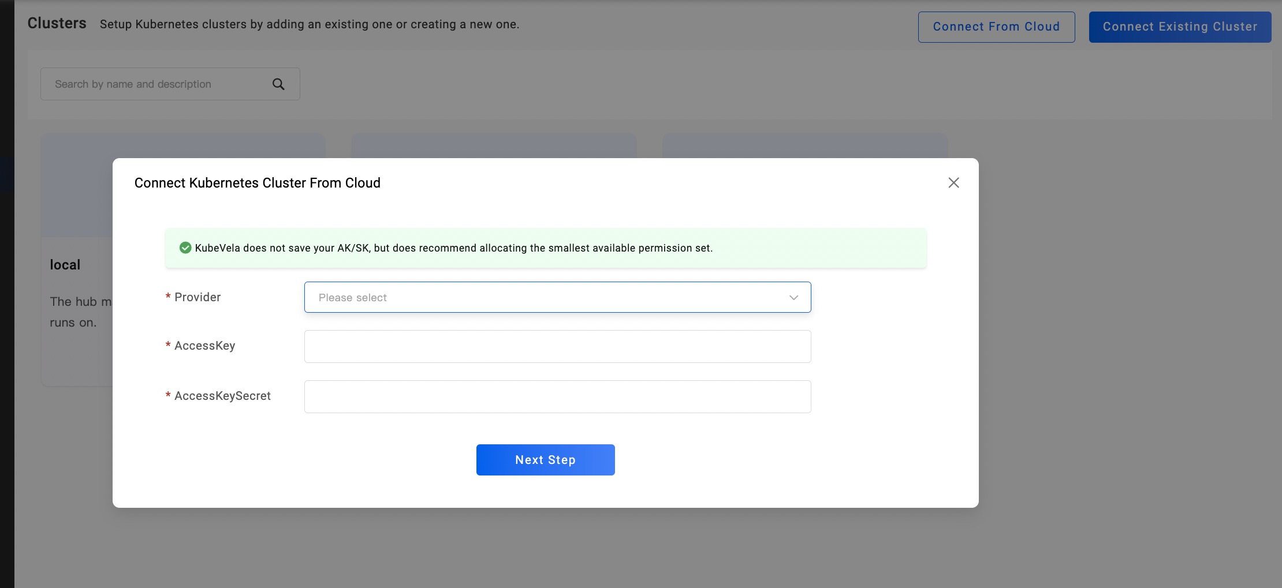Click the Provider dropdown chevron arrow
The width and height of the screenshot is (1282, 588).
tap(793, 298)
